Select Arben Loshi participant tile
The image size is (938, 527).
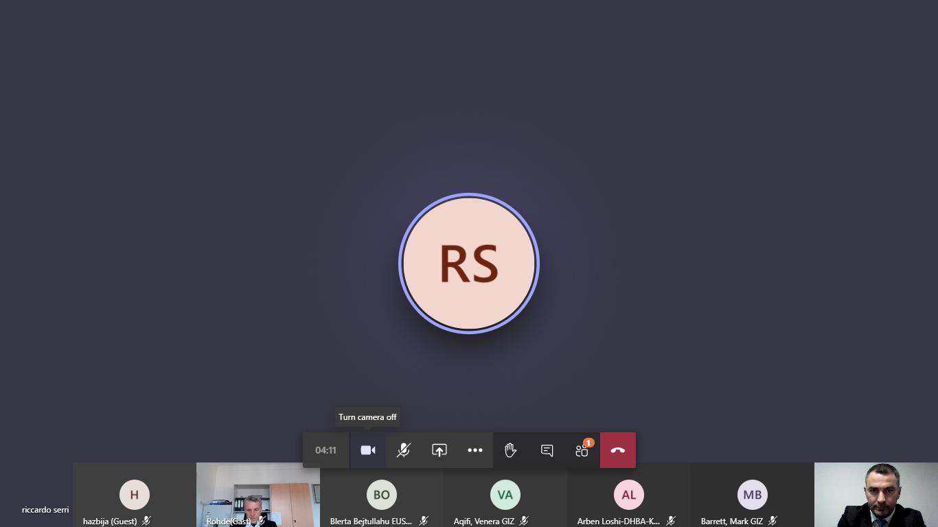coord(629,495)
